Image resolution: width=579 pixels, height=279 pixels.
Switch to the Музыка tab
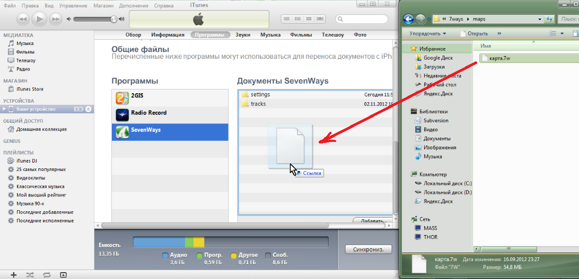pyautogui.click(x=270, y=35)
